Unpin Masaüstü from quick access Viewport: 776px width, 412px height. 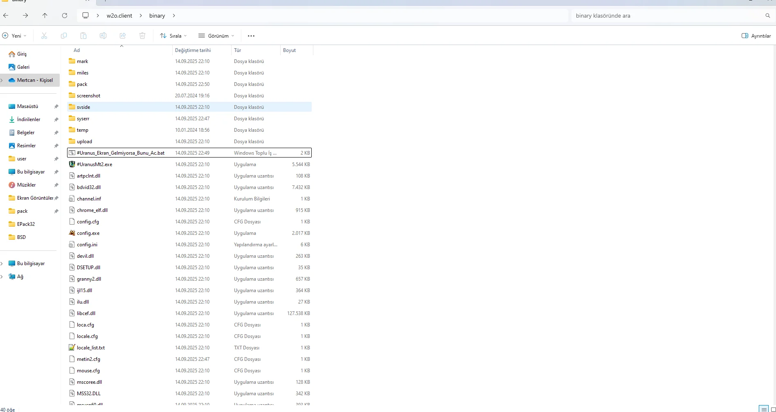click(x=56, y=106)
